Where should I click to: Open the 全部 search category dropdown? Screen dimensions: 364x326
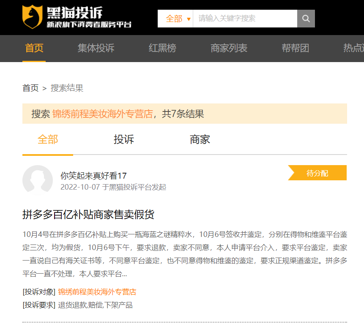pos(175,19)
